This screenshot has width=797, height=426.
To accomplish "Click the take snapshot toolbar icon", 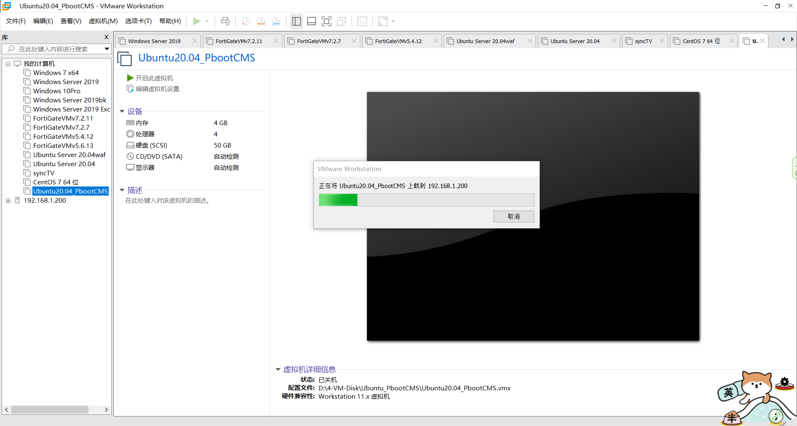I will coord(246,21).
